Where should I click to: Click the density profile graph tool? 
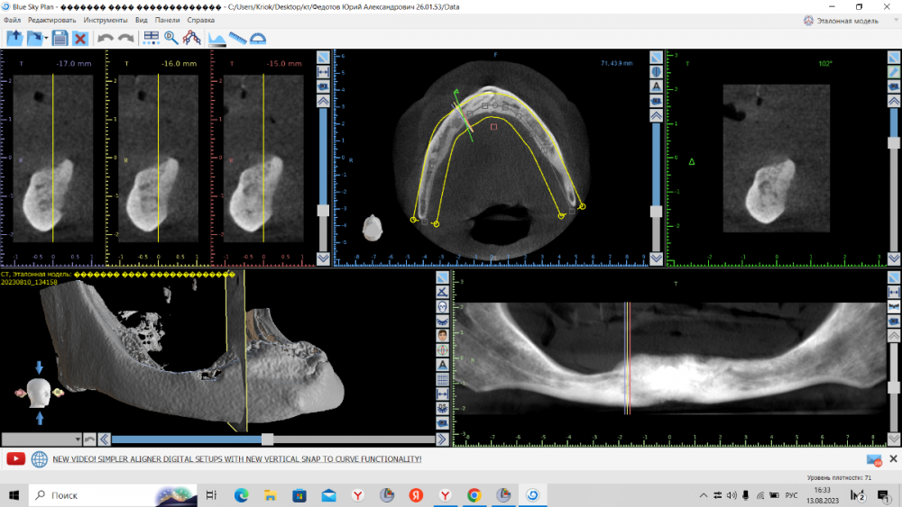pos(216,38)
